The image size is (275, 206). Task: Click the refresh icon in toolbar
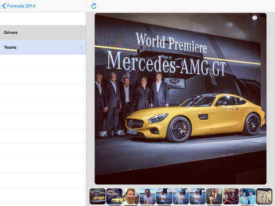pyautogui.click(x=94, y=6)
